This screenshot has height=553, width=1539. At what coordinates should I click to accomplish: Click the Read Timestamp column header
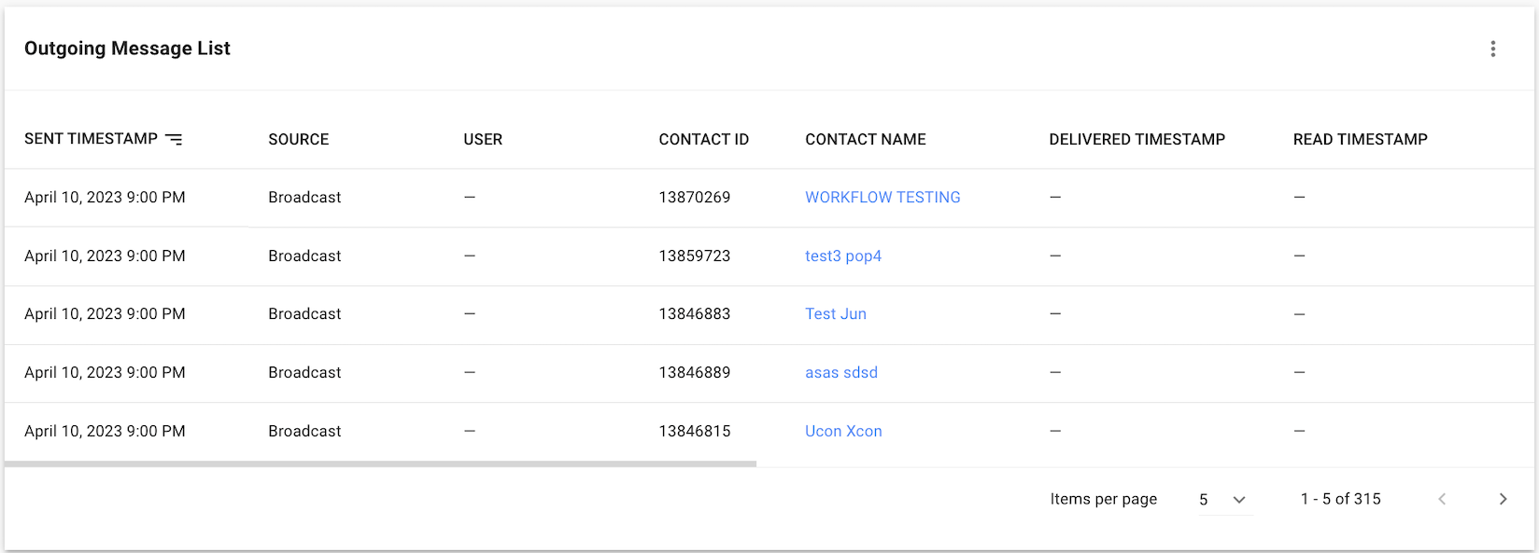[1360, 140]
